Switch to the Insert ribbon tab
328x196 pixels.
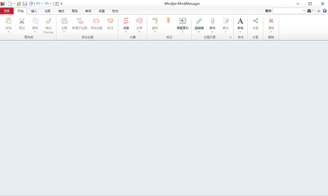[x=34, y=11]
